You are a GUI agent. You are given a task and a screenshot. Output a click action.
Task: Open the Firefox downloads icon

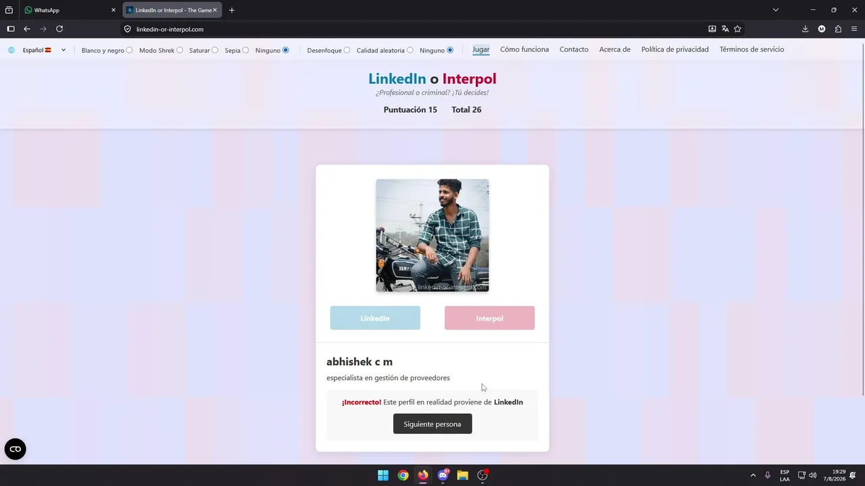(805, 29)
